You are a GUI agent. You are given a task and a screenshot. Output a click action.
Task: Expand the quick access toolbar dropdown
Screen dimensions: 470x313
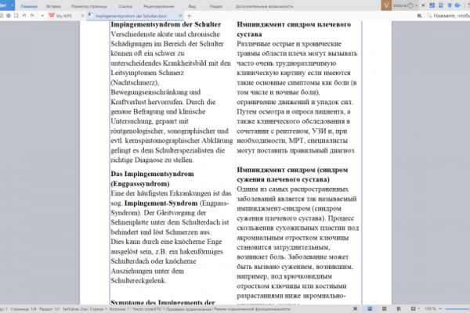pos(42,16)
